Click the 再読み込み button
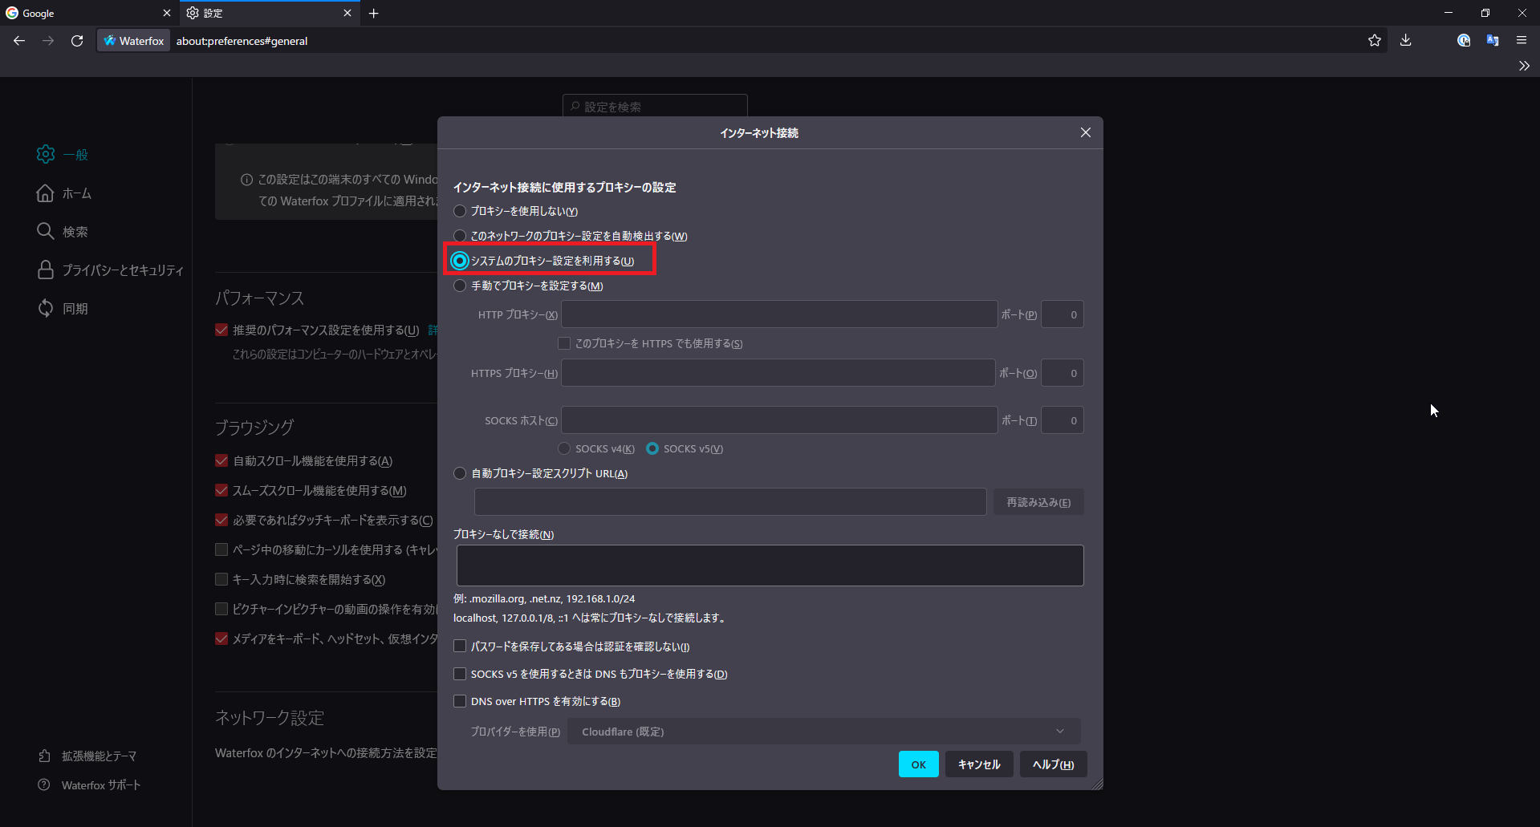Screen dimensions: 1540x827 (x=1038, y=502)
